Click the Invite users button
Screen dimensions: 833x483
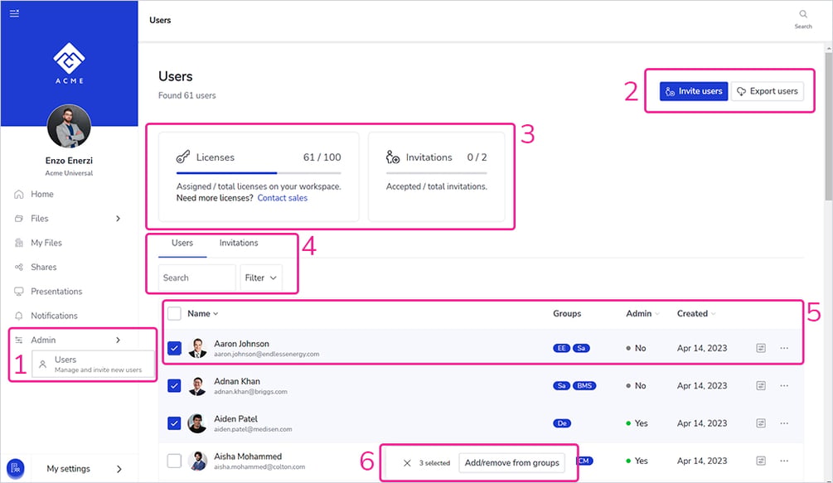[694, 91]
